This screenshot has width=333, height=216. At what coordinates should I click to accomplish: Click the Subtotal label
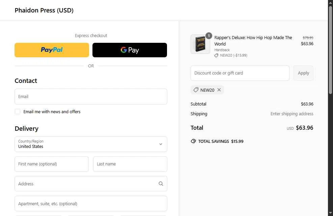tap(198, 104)
